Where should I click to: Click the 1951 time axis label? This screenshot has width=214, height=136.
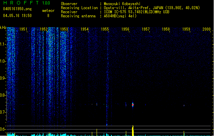(23, 29)
